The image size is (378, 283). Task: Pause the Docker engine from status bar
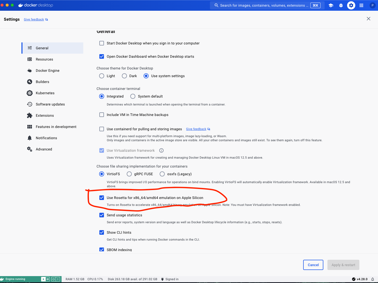tap(48, 279)
